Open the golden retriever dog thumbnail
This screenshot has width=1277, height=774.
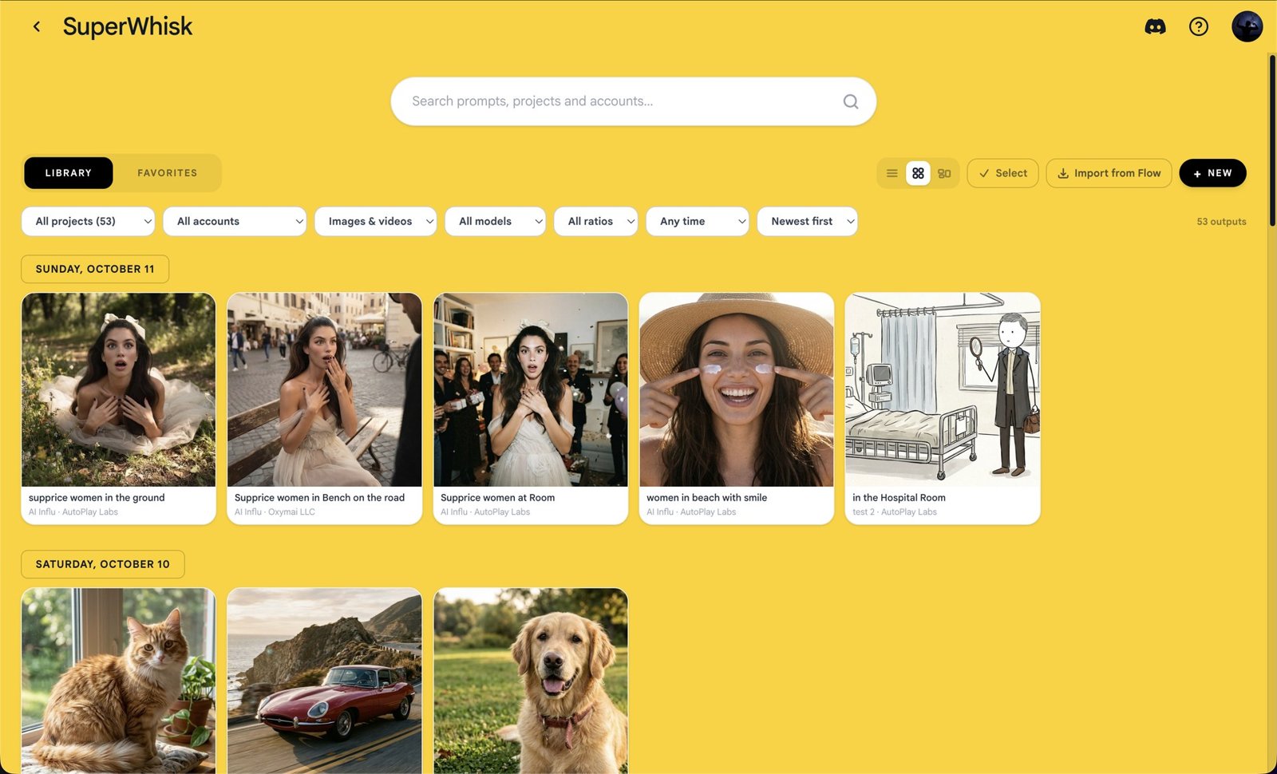click(530, 681)
